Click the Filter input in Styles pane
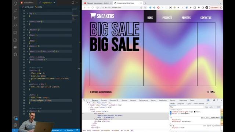The image size is (235, 132). [x=187, y=107]
